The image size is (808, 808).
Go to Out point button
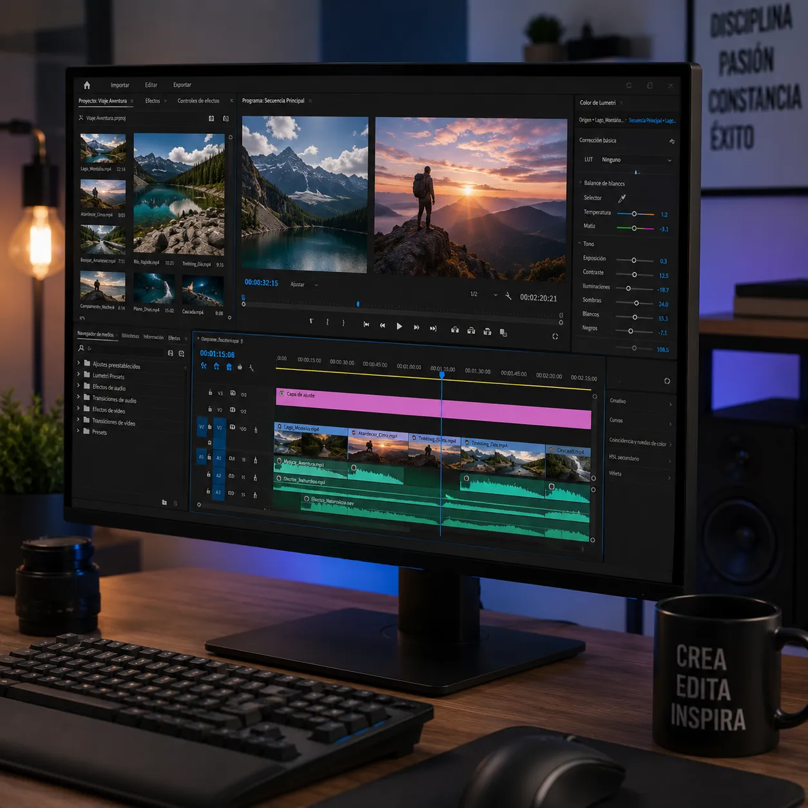433,328
